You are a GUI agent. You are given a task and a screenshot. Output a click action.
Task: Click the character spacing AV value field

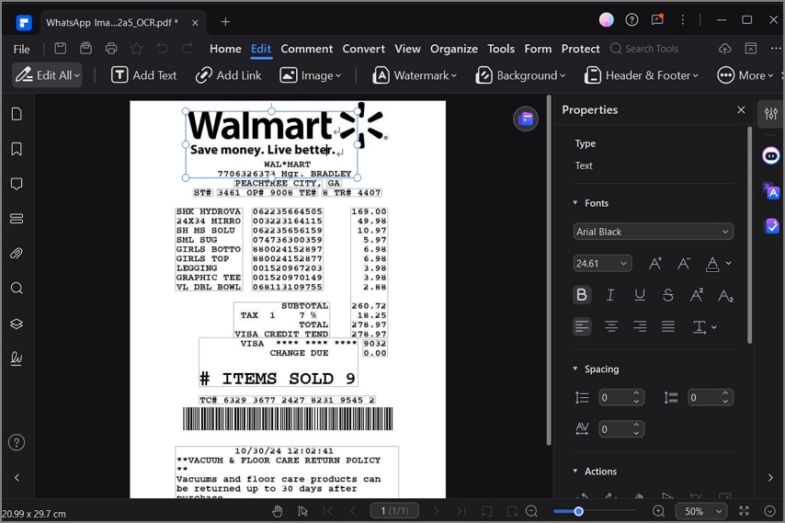pos(621,429)
